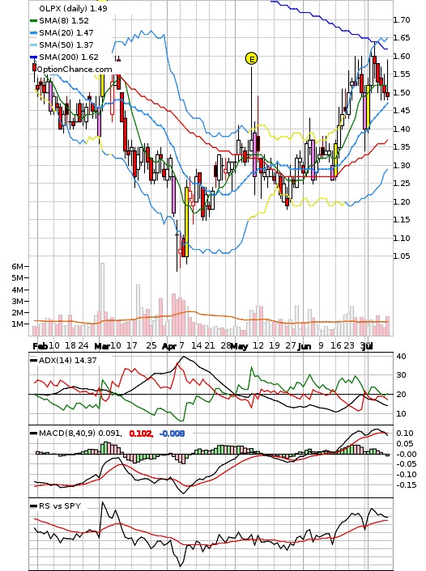Screen dimensions: 426x571
Task: Click the OptionChance.com watermark text
Action: pos(75,70)
